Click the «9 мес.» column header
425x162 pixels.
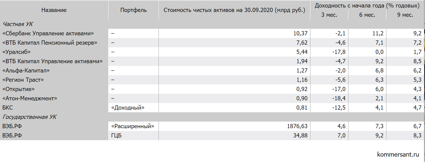point(405,15)
